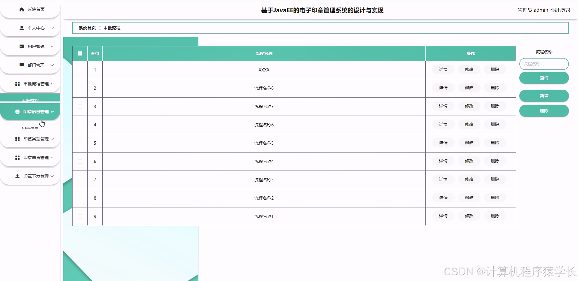Check the box for 流程名称2 row
578x281 pixels.
[x=80, y=198]
